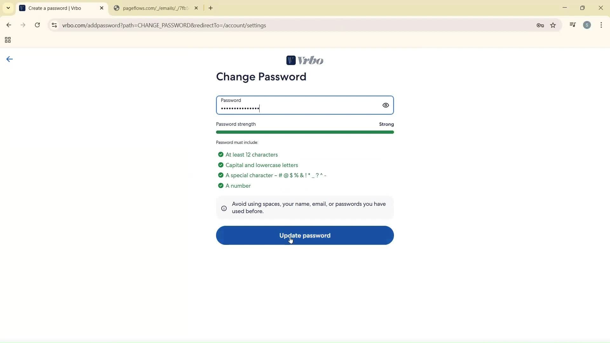Click the site information icon in address bar
610x343 pixels.
(x=54, y=25)
